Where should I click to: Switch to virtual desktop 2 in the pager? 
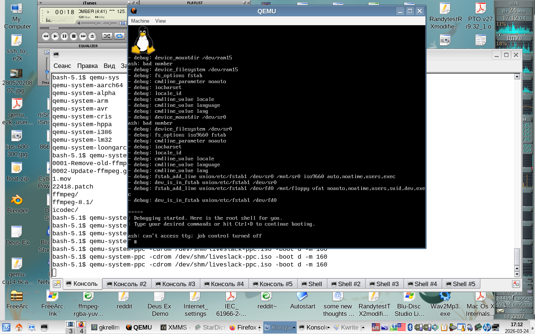tap(81, 324)
